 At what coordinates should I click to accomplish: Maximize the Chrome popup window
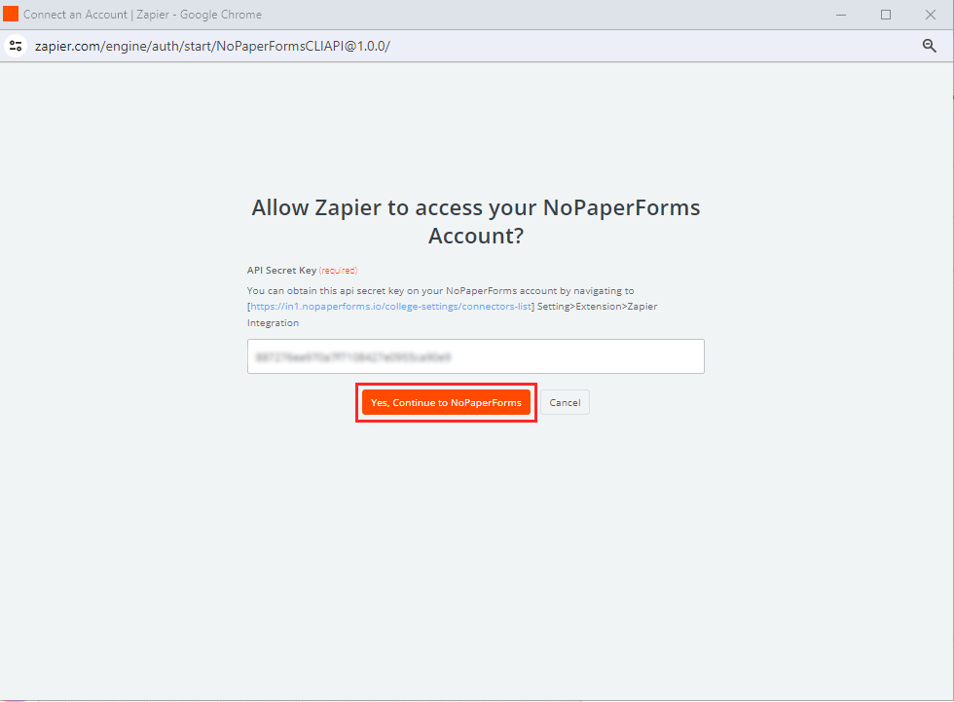tap(886, 15)
